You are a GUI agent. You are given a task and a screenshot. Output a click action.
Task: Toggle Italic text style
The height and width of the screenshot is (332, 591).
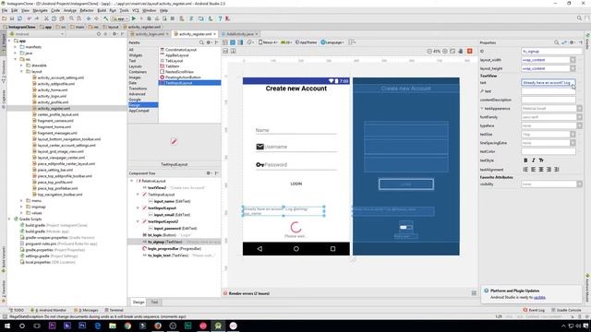(x=534, y=160)
